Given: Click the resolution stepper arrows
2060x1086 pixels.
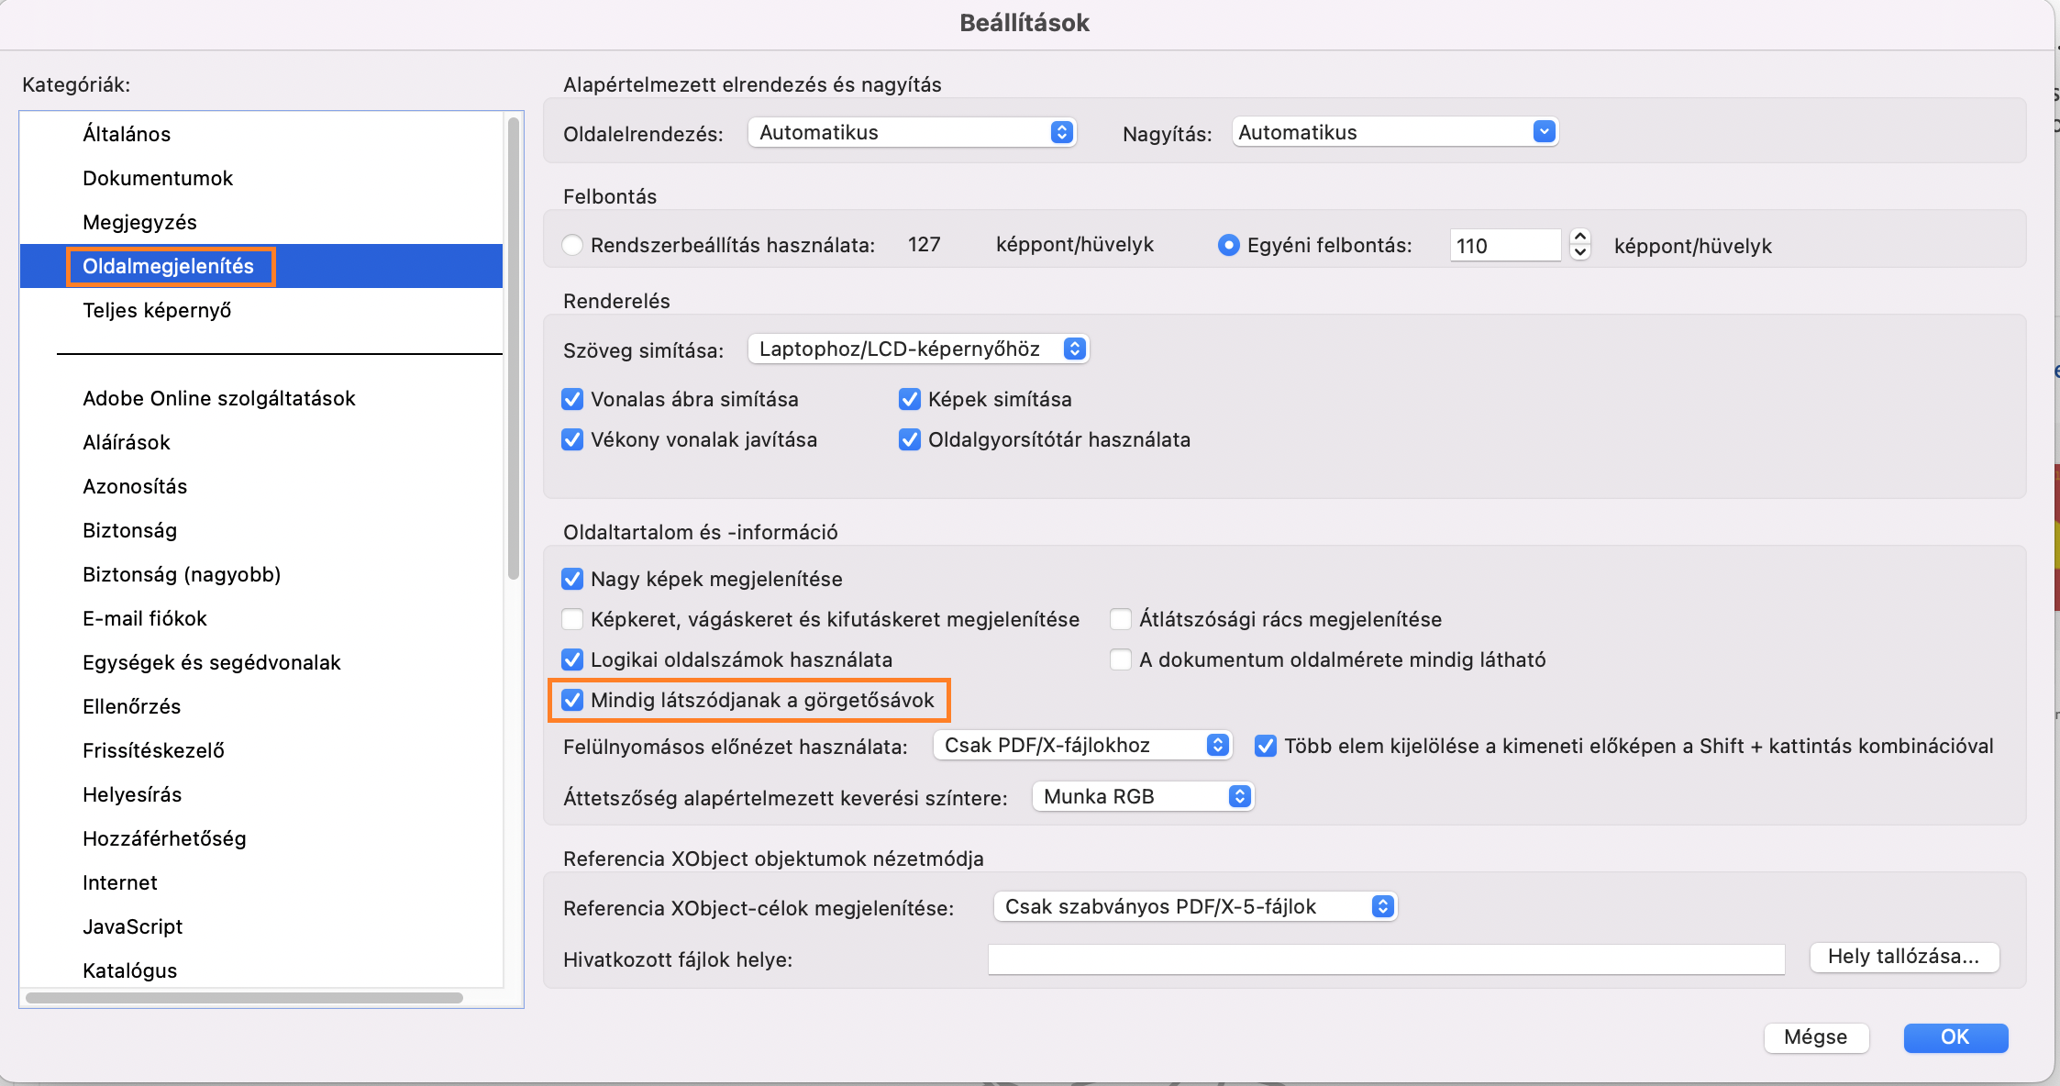Looking at the screenshot, I should 1579,245.
